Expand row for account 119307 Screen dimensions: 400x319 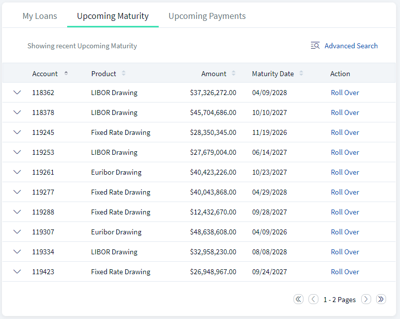tap(17, 232)
